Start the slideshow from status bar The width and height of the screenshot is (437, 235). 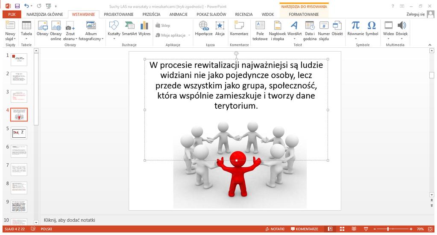point(366,229)
